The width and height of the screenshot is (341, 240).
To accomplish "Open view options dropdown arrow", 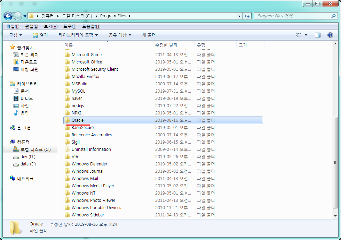I will [x=306, y=35].
